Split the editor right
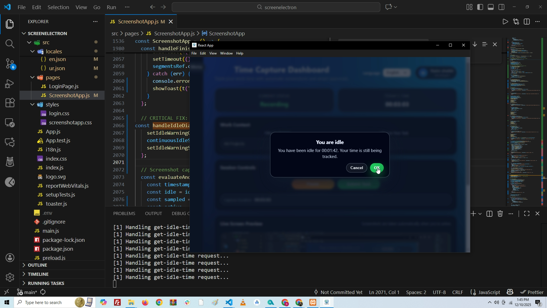Image resolution: width=547 pixels, height=308 pixels. coord(527,22)
